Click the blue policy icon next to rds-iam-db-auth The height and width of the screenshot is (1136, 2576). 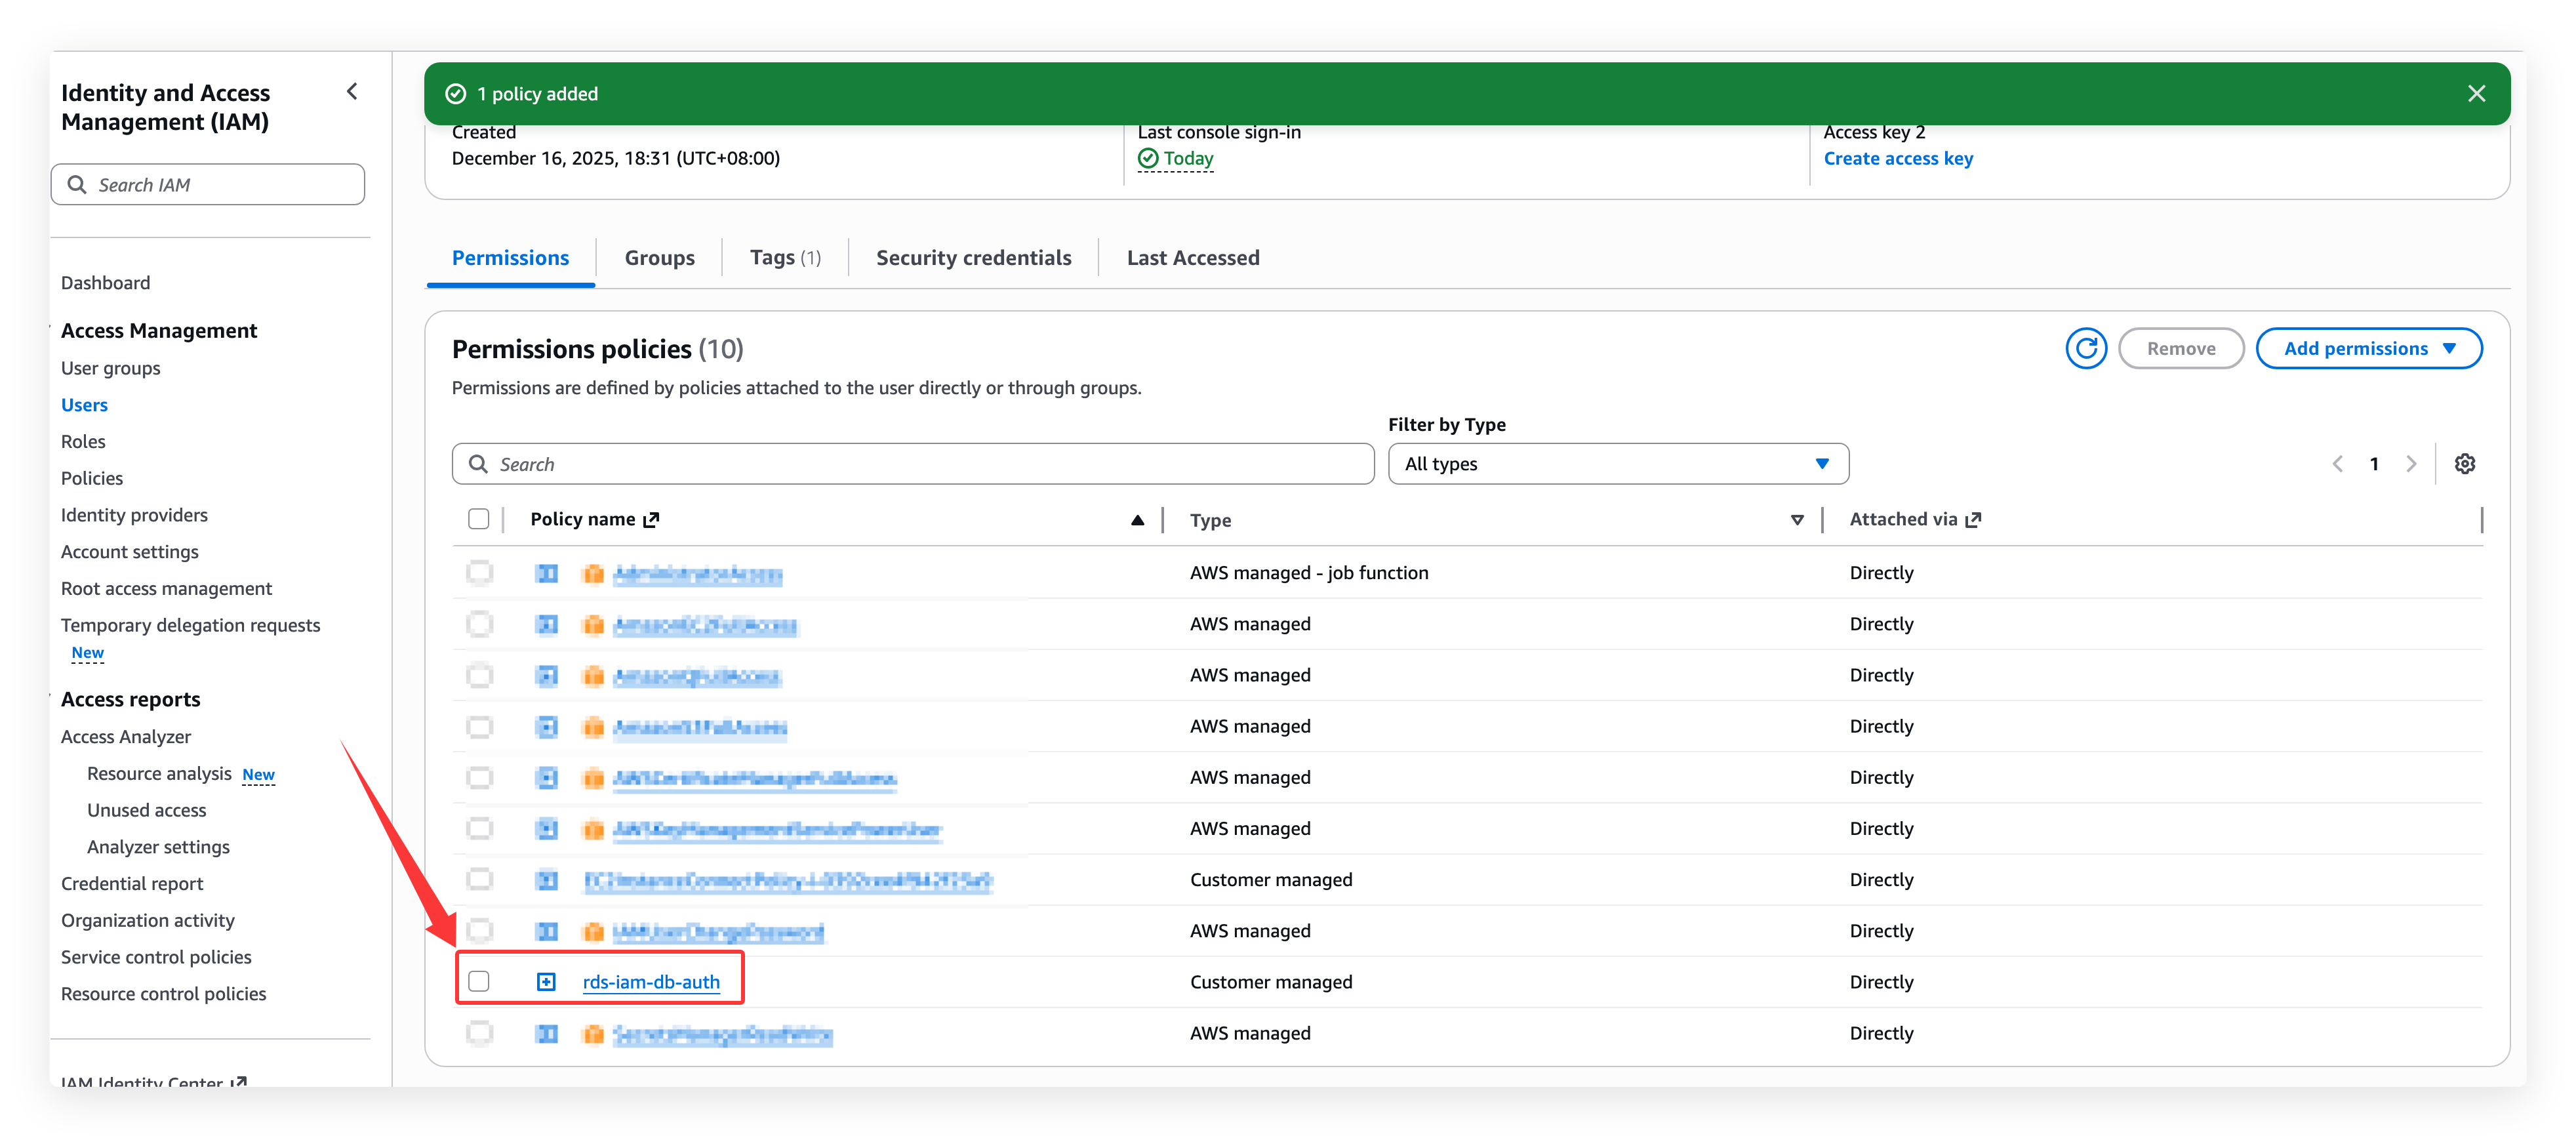[546, 981]
